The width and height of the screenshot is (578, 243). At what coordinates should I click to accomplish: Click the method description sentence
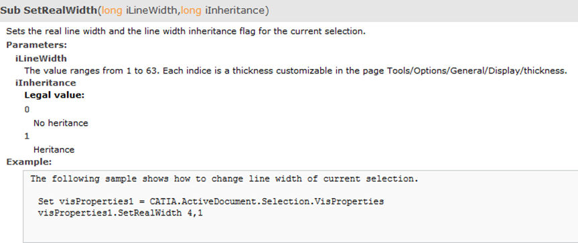pyautogui.click(x=186, y=31)
